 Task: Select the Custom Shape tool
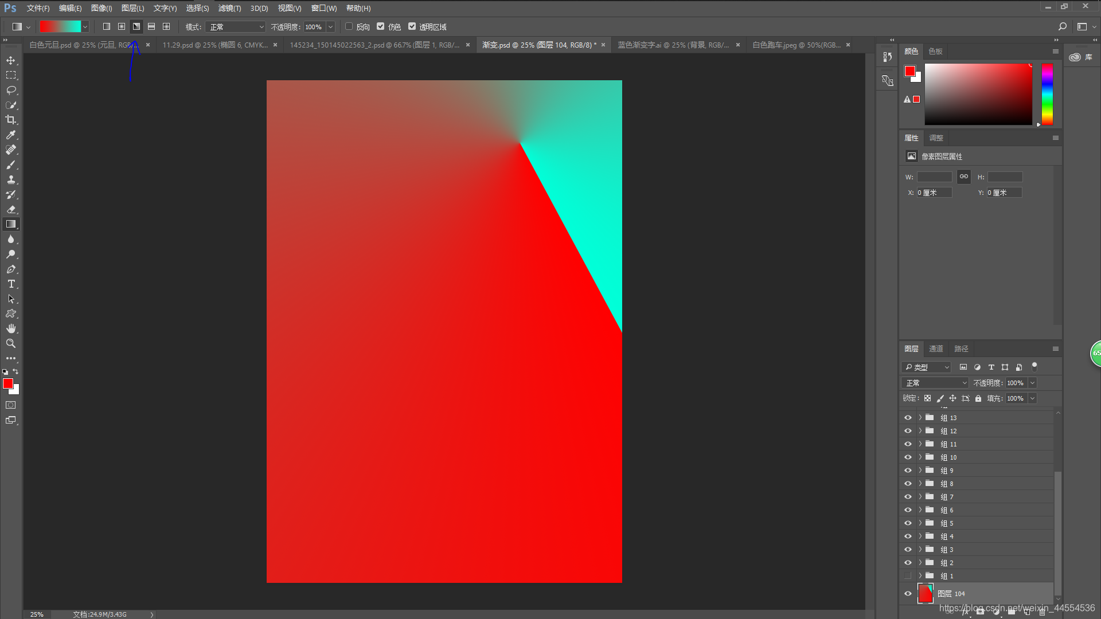pos(11,314)
